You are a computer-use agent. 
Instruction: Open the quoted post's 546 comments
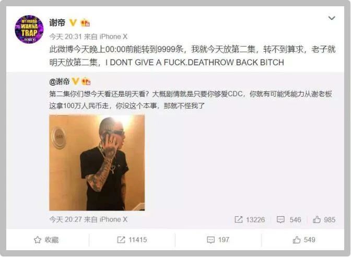(x=289, y=219)
